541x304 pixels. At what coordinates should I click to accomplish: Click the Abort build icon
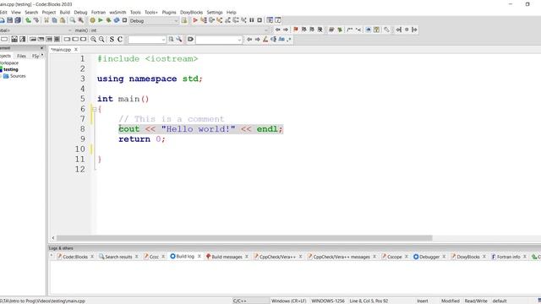pyautogui.click(x=124, y=20)
